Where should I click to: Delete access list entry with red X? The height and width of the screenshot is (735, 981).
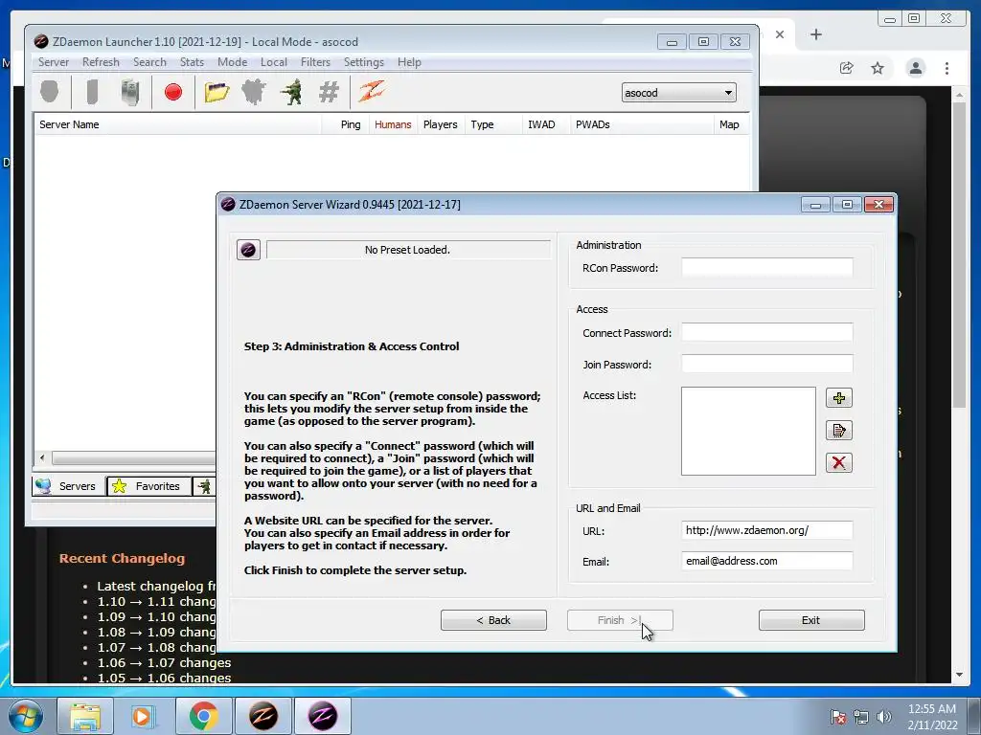pos(839,463)
